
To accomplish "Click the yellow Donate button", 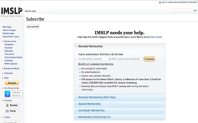I will coord(12,83).
